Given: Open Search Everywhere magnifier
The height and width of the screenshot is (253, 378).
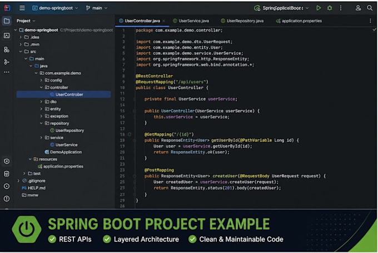Looking at the screenshot, I should pos(370,8).
